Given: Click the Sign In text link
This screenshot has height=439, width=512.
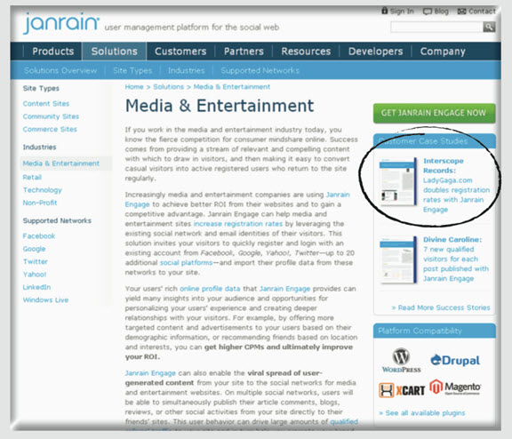Looking at the screenshot, I should tap(402, 11).
